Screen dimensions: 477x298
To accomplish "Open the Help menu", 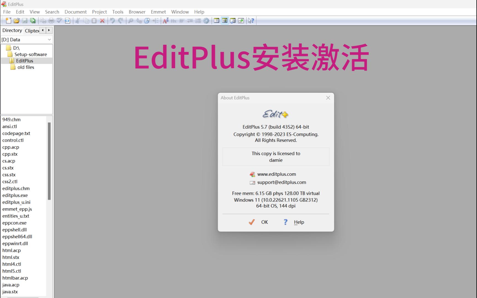I will click(x=199, y=12).
